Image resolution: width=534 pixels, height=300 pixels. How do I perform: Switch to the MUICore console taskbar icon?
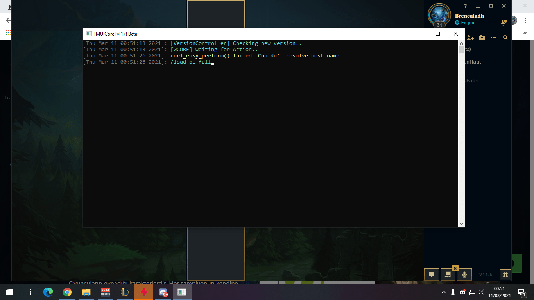[182, 292]
